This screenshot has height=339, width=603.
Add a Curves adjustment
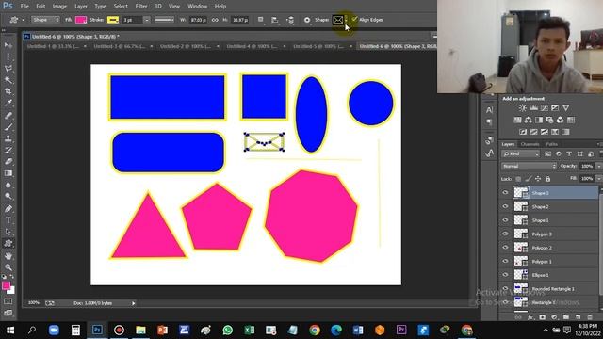545,108
